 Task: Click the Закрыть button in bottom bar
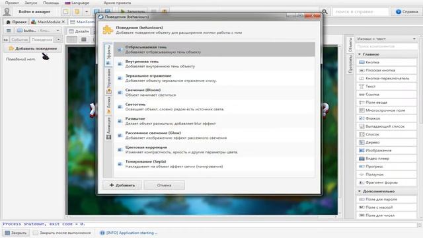16,233
